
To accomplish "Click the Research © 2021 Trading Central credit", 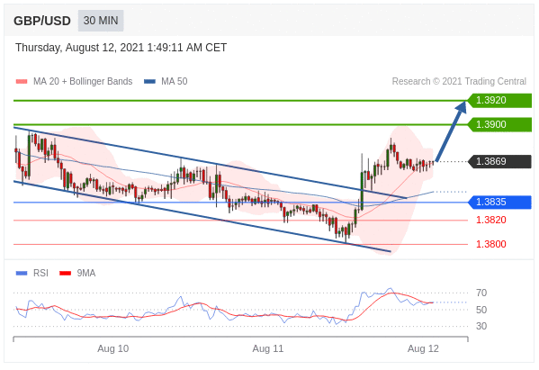I will (x=459, y=82).
